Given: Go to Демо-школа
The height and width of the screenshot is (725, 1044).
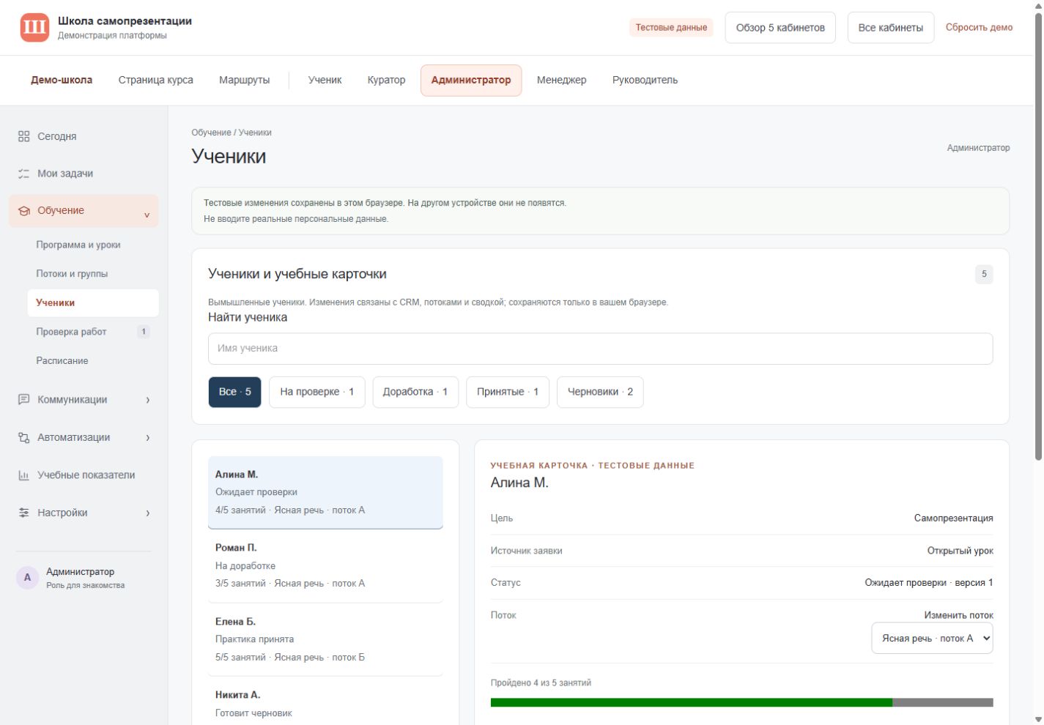Looking at the screenshot, I should [62, 80].
